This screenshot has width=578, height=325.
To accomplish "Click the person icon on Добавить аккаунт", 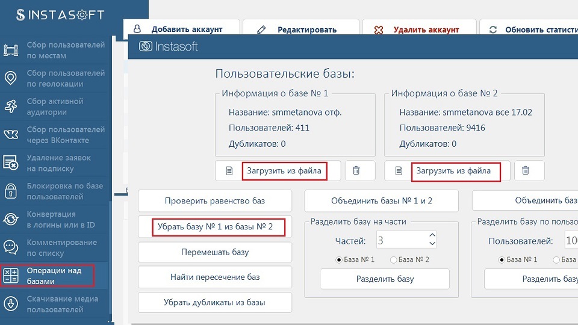I will [137, 29].
